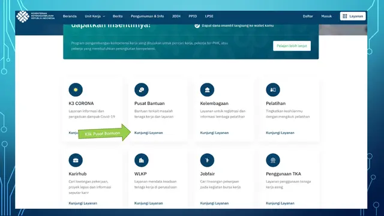This screenshot has height=216, width=384.
Task: Click the WLKP card title
Action: [x=140, y=174]
